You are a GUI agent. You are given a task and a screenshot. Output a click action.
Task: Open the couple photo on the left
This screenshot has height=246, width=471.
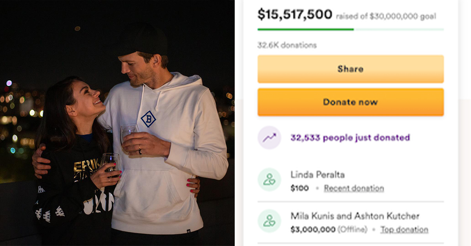click(x=117, y=123)
